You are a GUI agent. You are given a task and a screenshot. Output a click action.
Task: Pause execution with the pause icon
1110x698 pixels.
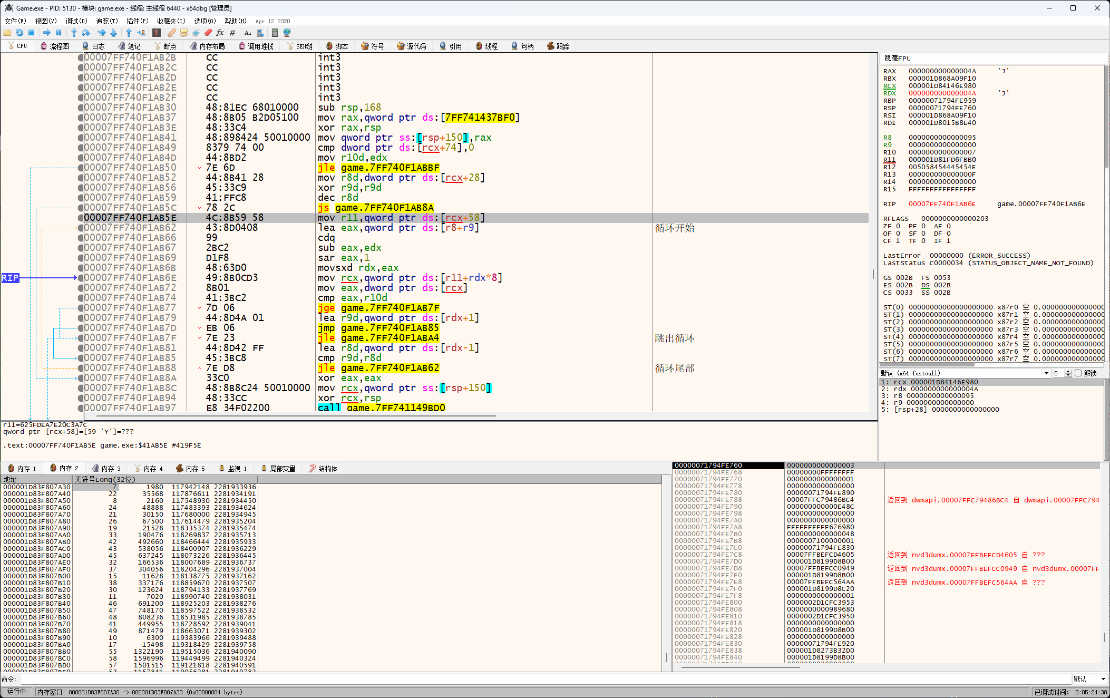tap(59, 33)
